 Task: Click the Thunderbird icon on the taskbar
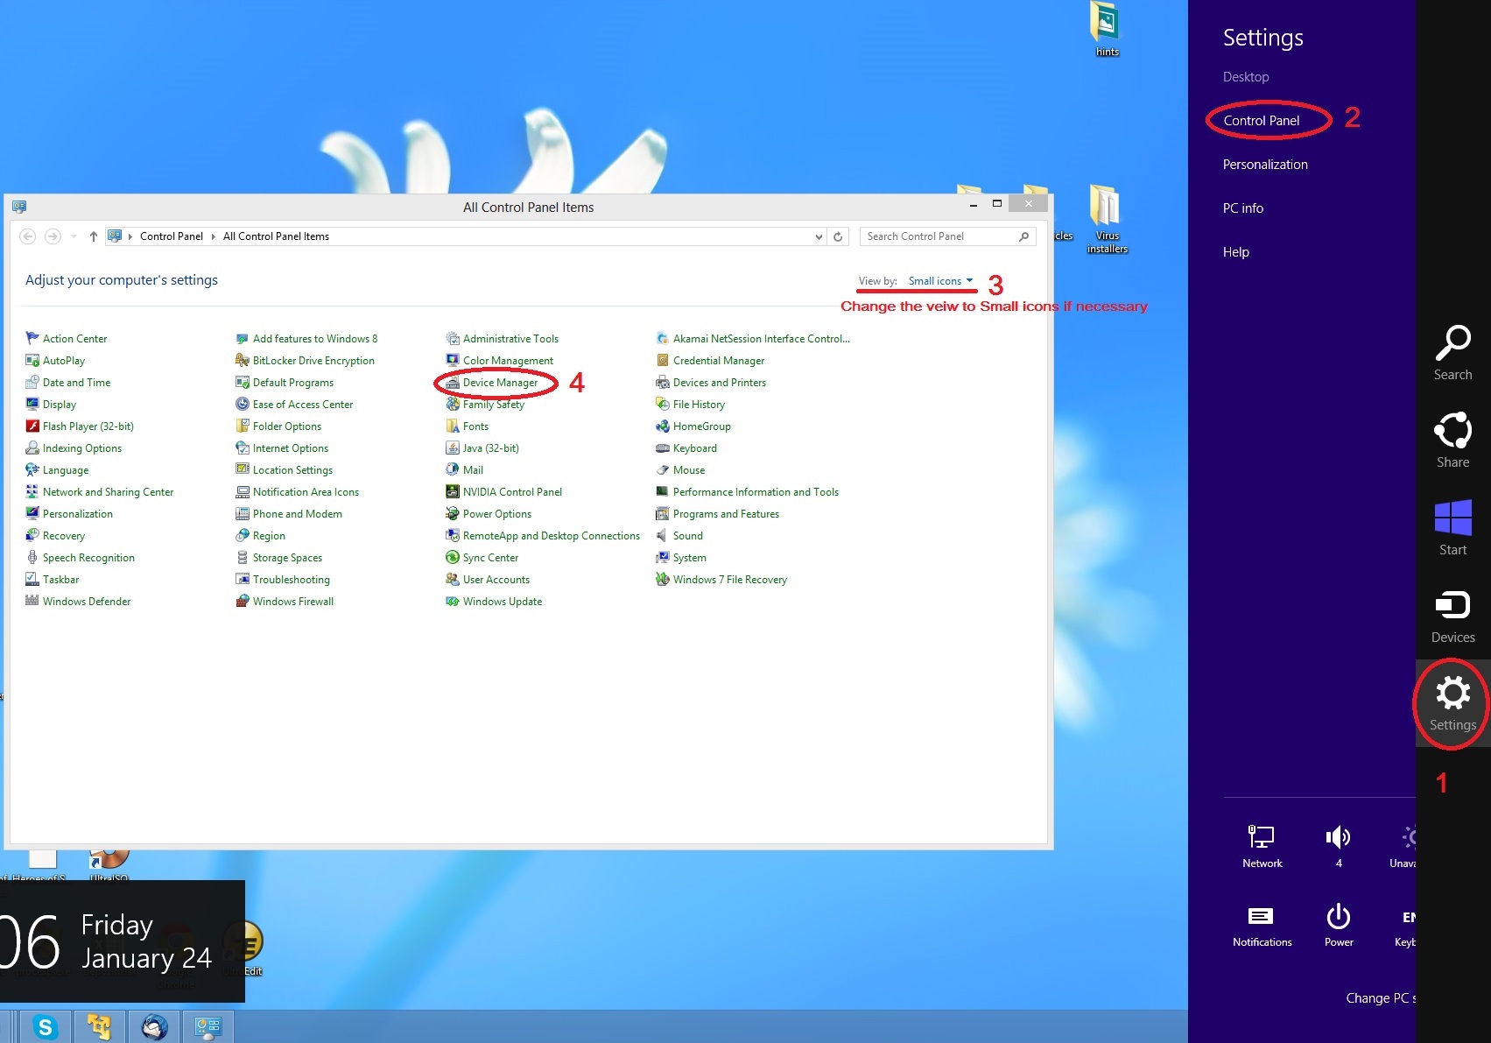tap(154, 1026)
